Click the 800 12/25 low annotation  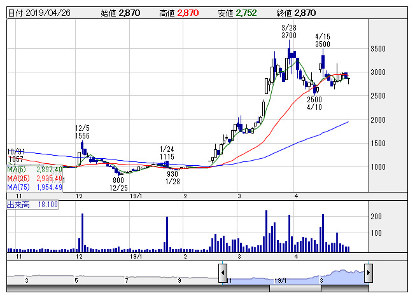tap(118, 184)
